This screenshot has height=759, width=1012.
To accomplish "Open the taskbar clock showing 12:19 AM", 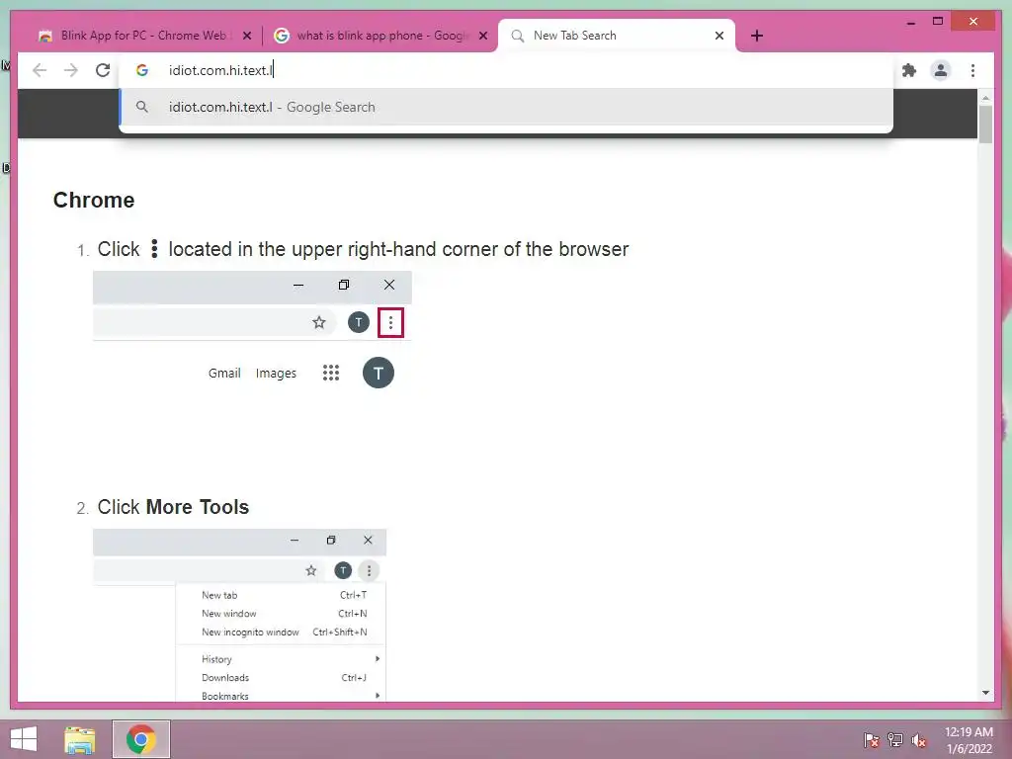I will (x=969, y=740).
